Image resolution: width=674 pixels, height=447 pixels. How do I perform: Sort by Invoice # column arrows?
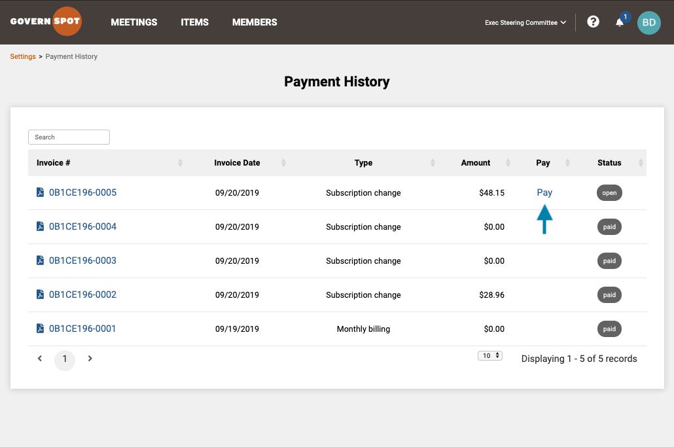(180, 162)
